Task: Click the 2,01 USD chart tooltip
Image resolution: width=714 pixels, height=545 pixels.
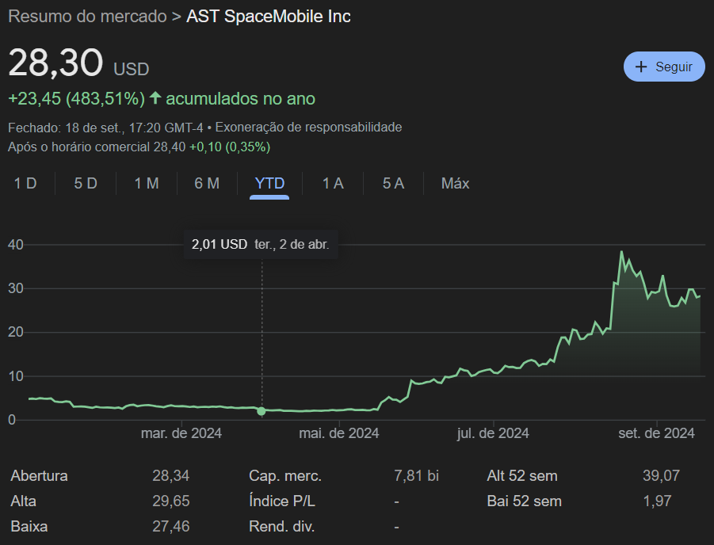Action: [x=261, y=245]
